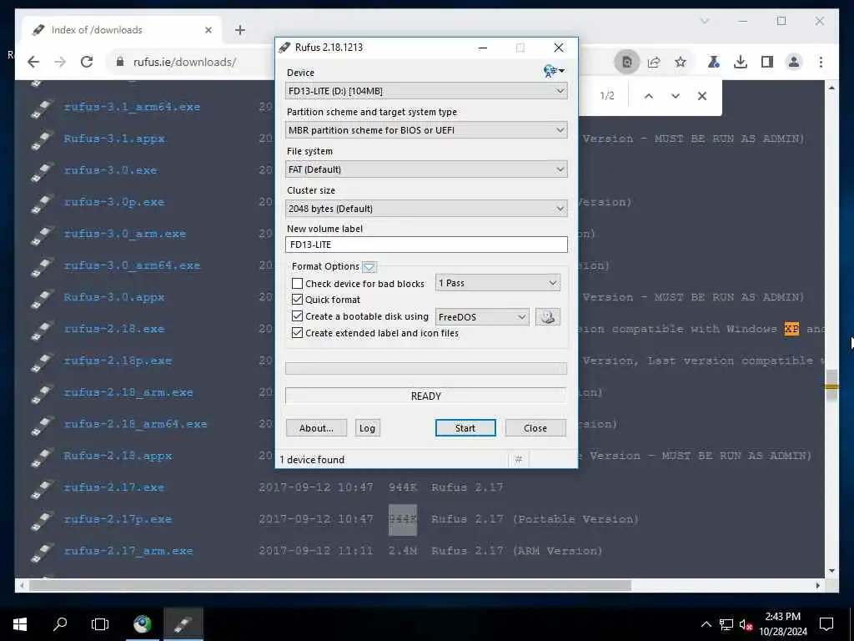Open network tray icon

(x=726, y=624)
